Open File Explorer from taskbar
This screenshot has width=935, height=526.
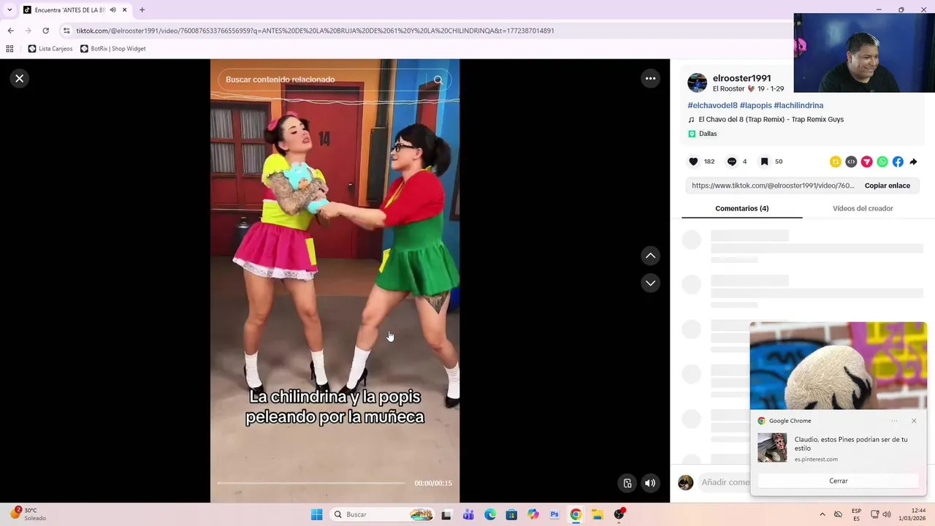597,514
